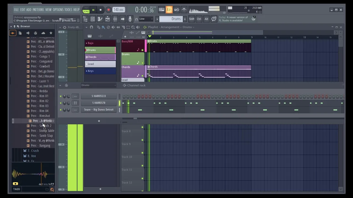Select the playlist draw pencil tool
Viewport: 353px width, 198px height.
tap(98, 27)
